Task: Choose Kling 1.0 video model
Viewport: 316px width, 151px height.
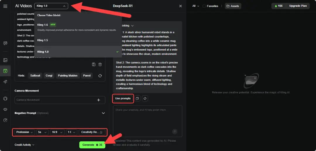Action: [78, 52]
